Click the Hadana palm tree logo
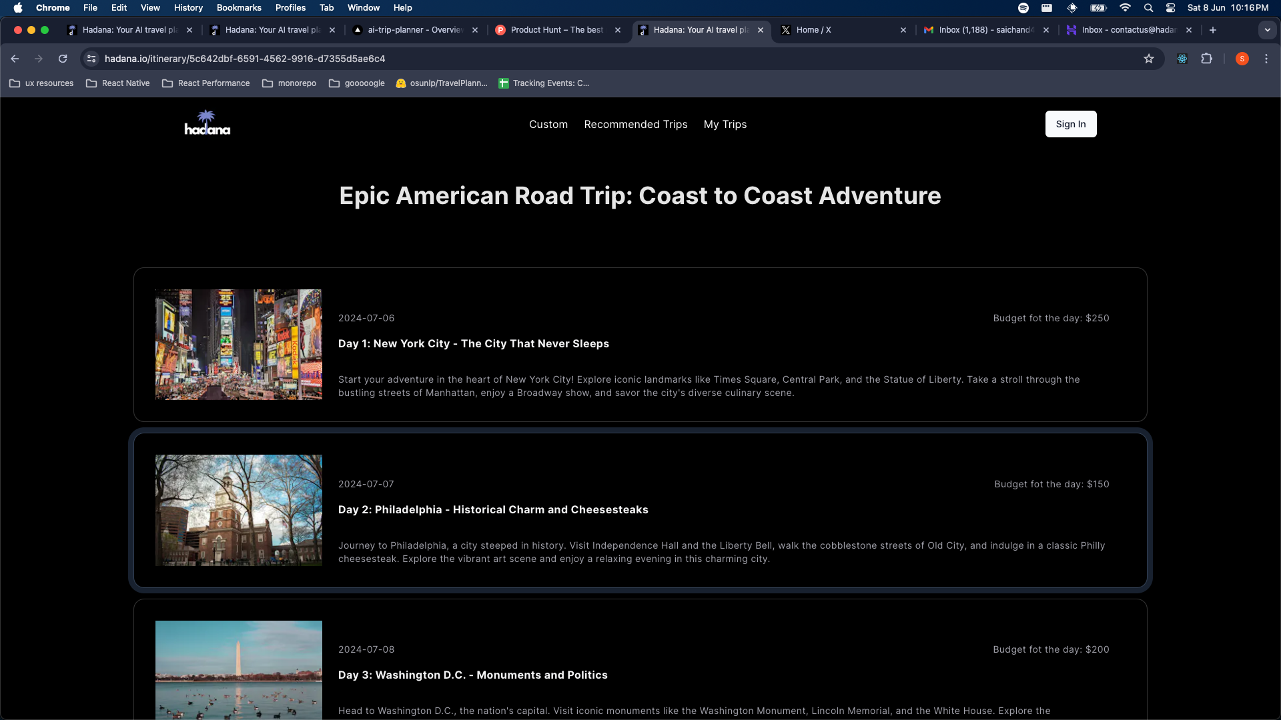The image size is (1281, 720). (x=207, y=123)
